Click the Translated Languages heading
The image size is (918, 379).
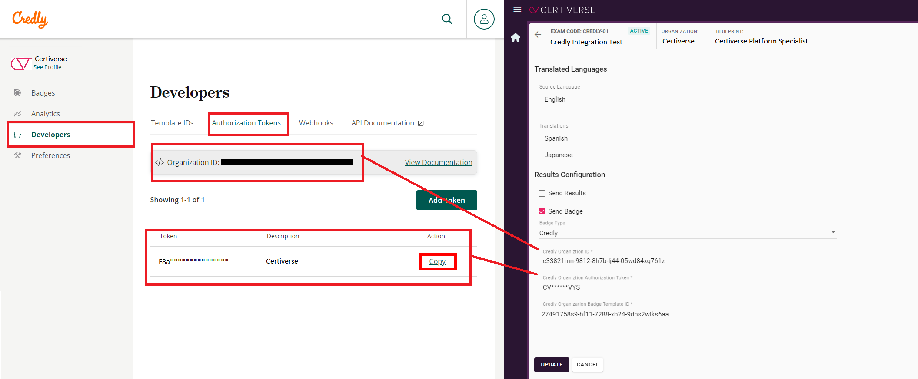pos(571,69)
